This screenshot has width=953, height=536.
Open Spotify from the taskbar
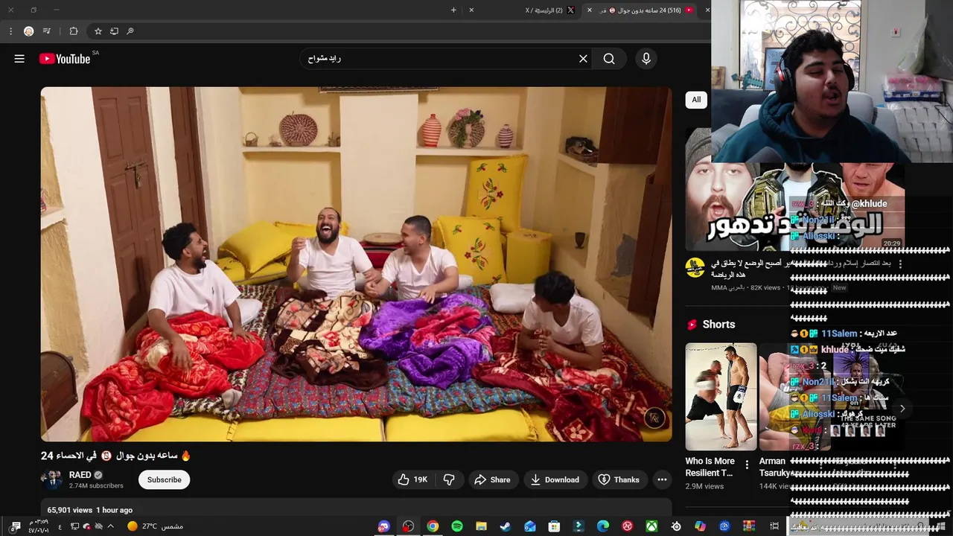pyautogui.click(x=457, y=526)
